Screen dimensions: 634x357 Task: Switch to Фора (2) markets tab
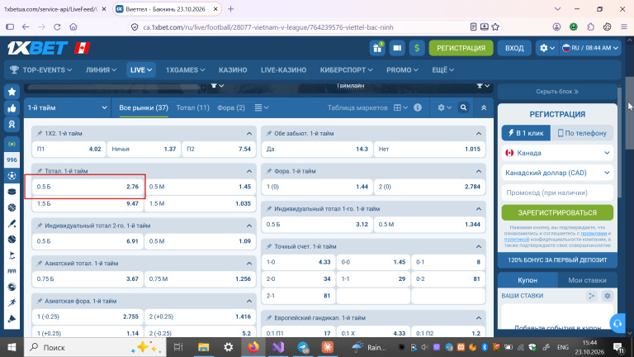[231, 107]
